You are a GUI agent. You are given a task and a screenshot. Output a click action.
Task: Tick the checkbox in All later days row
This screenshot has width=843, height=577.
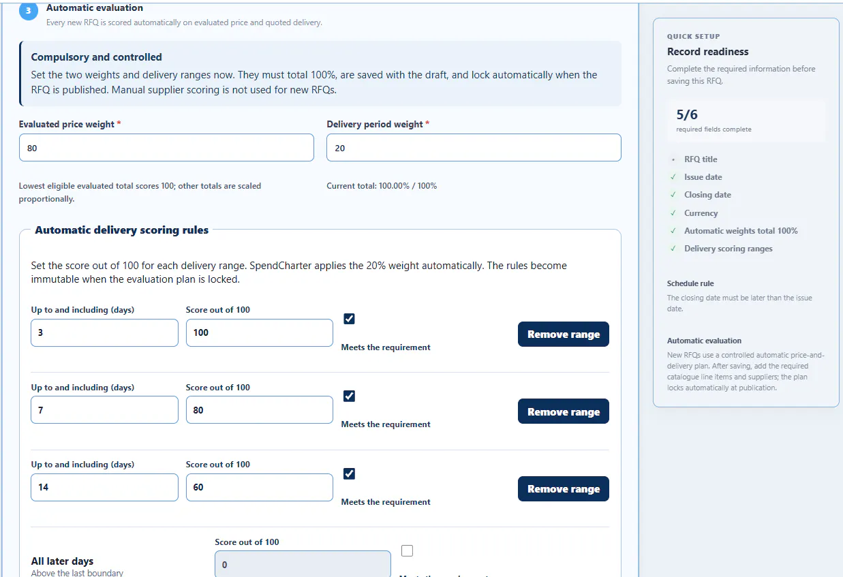click(407, 550)
